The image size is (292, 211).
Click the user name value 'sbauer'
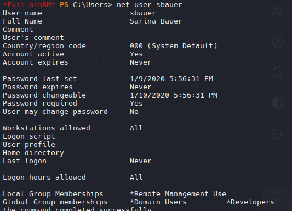[x=143, y=13]
